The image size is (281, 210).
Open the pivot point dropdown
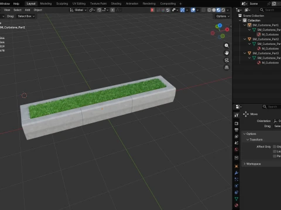tap(92, 10)
